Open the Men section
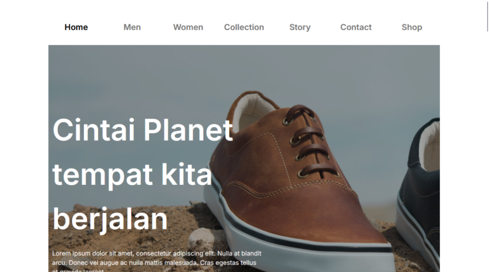 pyautogui.click(x=132, y=27)
